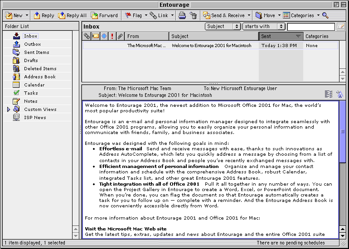Click the New message button
The image size is (349, 249).
coord(14,15)
